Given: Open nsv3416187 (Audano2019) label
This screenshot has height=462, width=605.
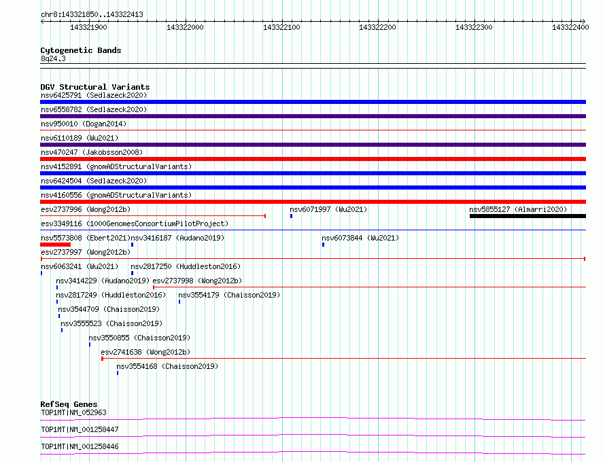Looking at the screenshot, I should [177, 238].
